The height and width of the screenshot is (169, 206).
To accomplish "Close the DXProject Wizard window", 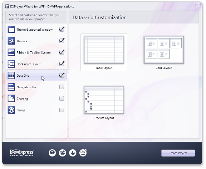I will tap(198, 5).
